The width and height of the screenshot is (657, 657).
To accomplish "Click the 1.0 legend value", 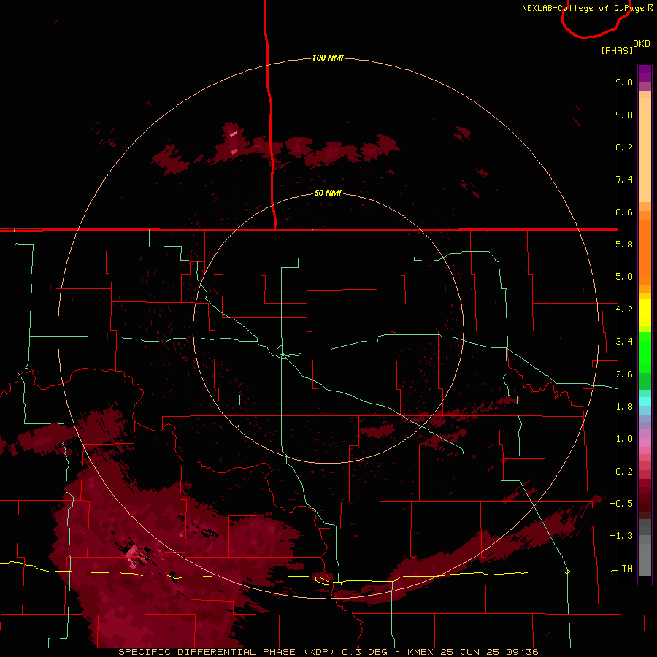I will click(x=624, y=439).
